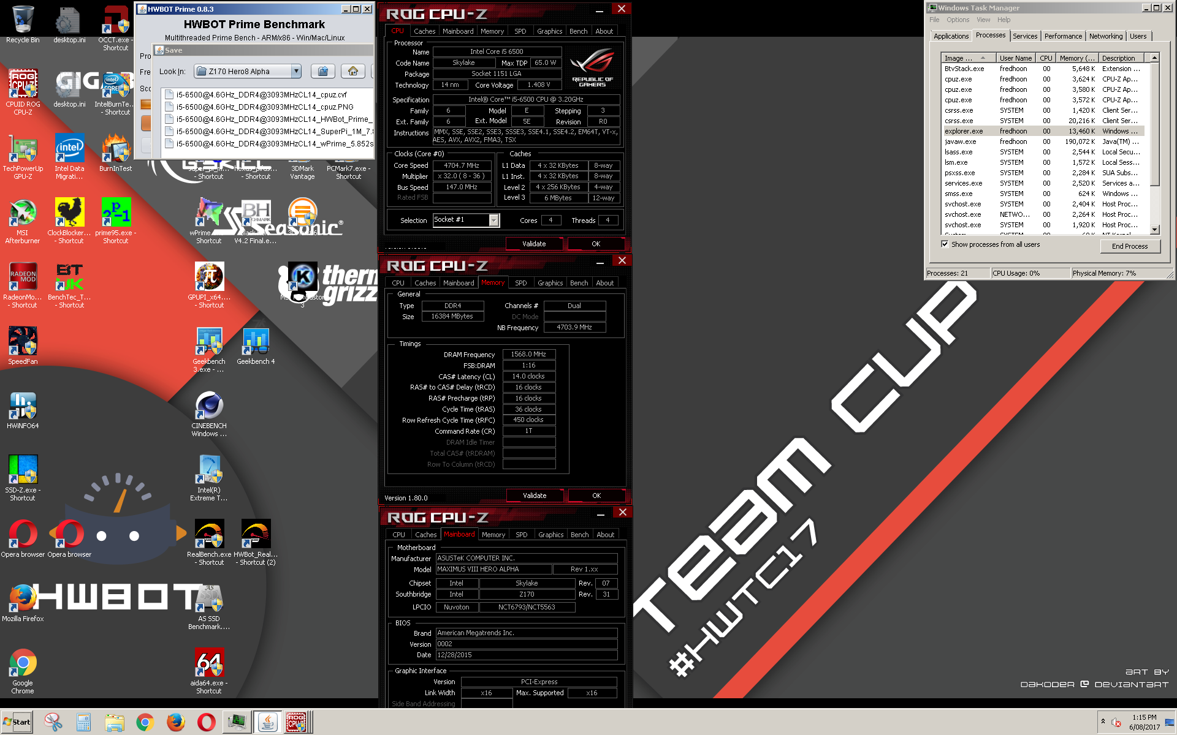Open CINEBENCH Windows desktop icon
Image resolution: width=1177 pixels, height=735 pixels.
(209, 415)
